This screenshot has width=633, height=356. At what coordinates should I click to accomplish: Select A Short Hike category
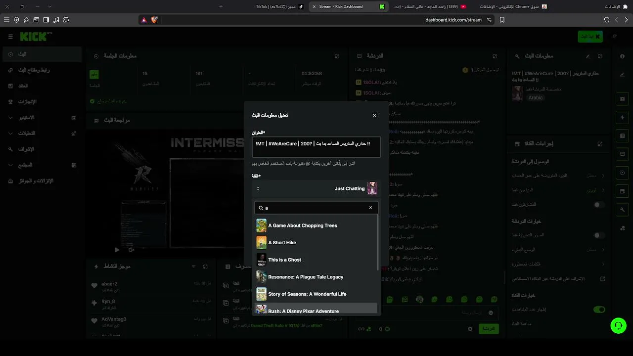(x=316, y=243)
